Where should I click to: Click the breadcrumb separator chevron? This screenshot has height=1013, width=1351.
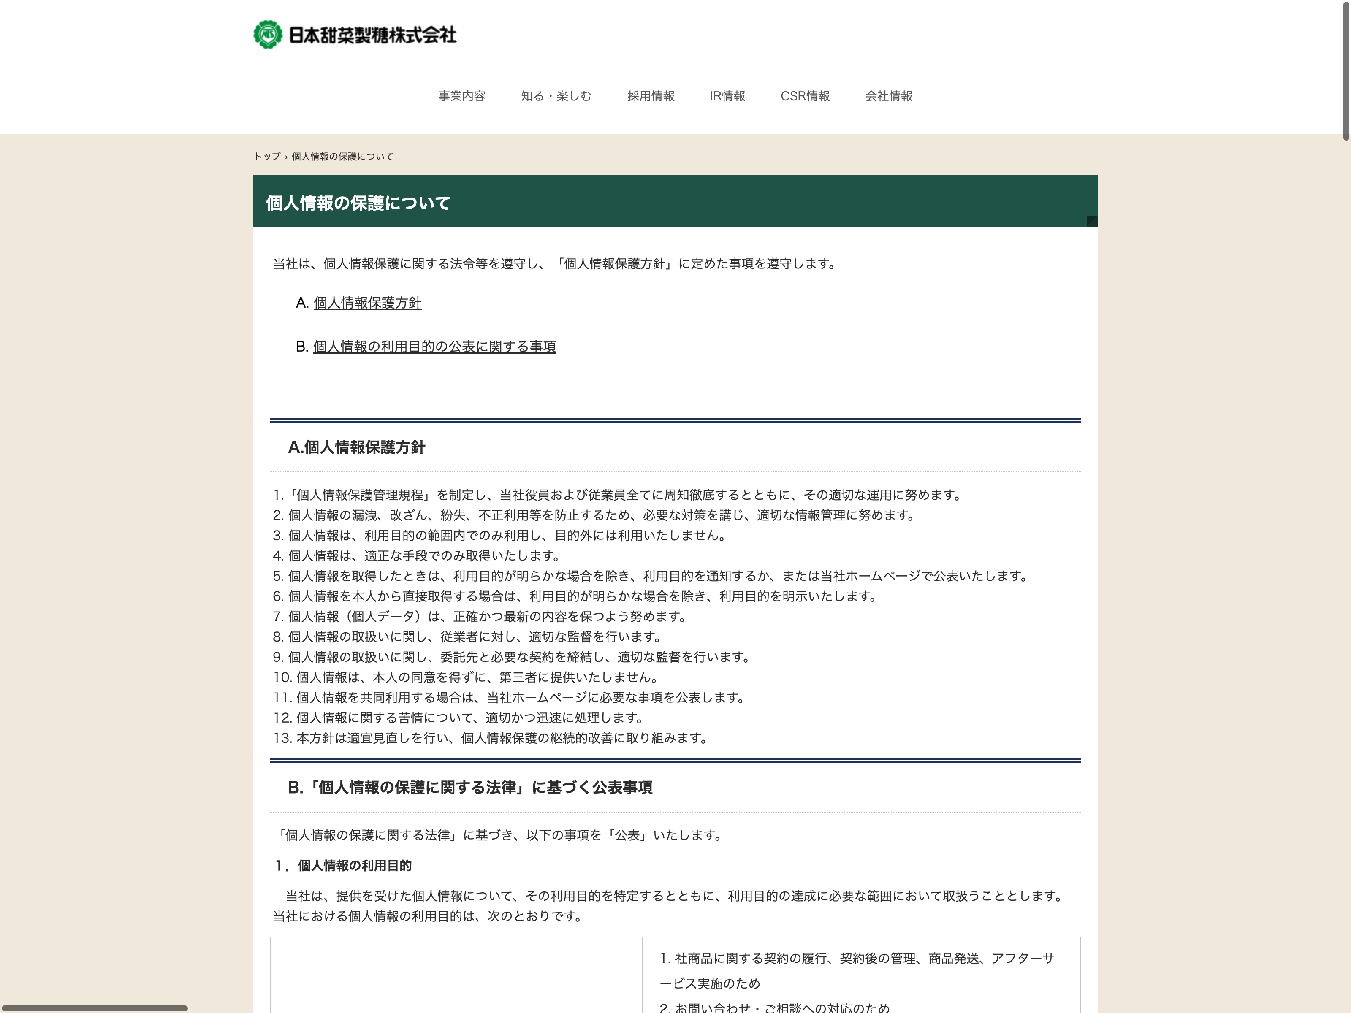pos(286,157)
